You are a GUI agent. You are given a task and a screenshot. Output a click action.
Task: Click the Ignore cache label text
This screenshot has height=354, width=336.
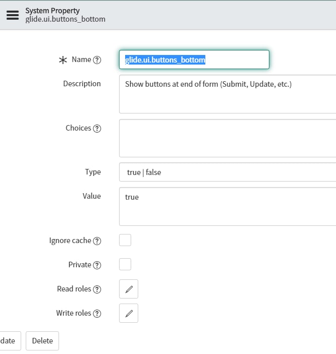pos(70,241)
